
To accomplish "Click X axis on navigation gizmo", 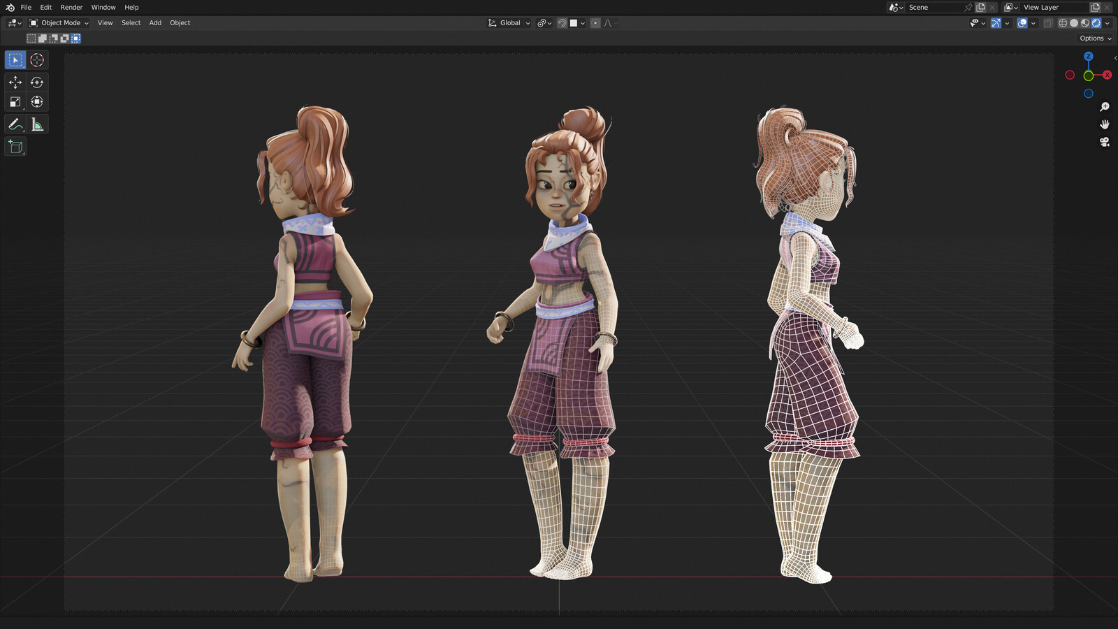I will 1108,75.
